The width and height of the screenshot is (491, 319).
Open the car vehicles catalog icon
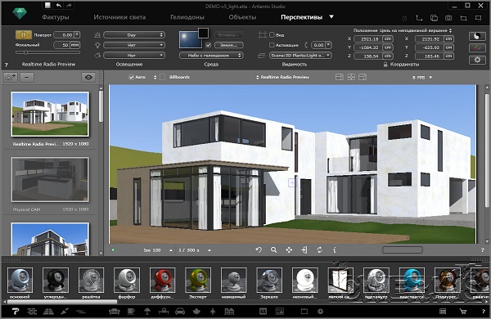[x=180, y=311]
